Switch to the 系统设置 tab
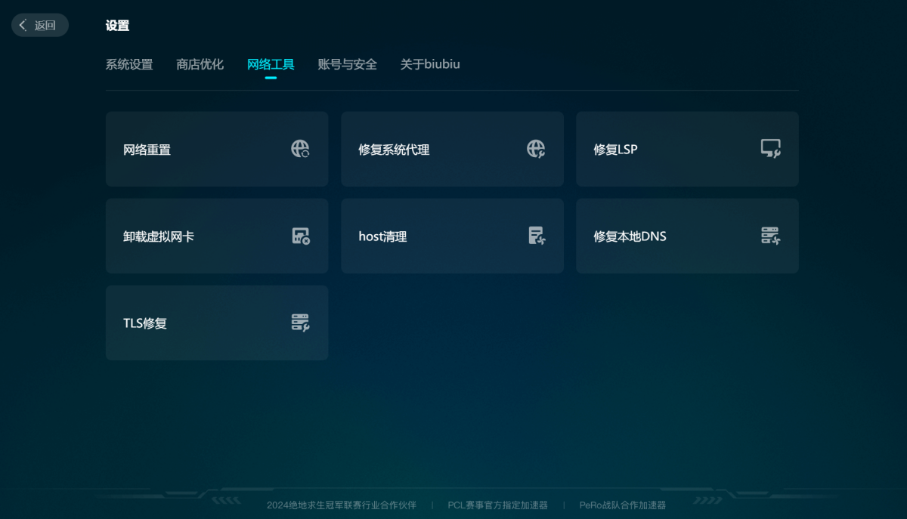 [x=128, y=65]
